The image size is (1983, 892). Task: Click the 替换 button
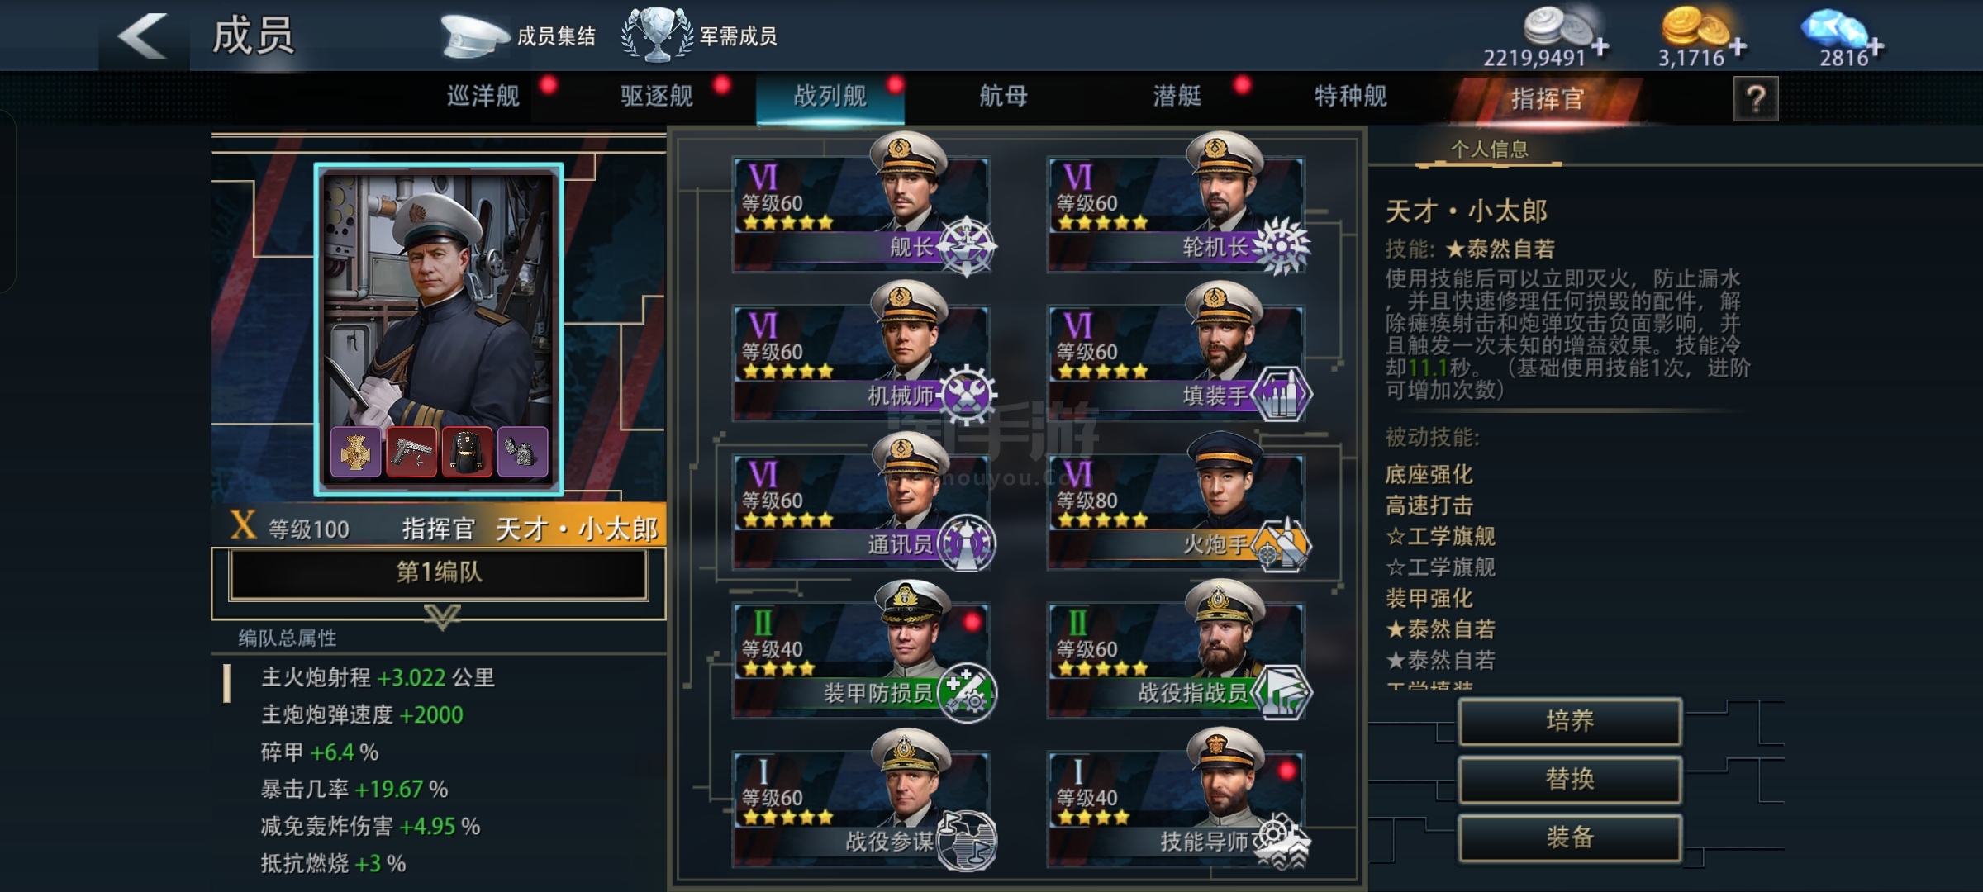click(1570, 780)
